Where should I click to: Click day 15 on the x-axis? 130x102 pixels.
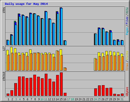coord(61,99)
